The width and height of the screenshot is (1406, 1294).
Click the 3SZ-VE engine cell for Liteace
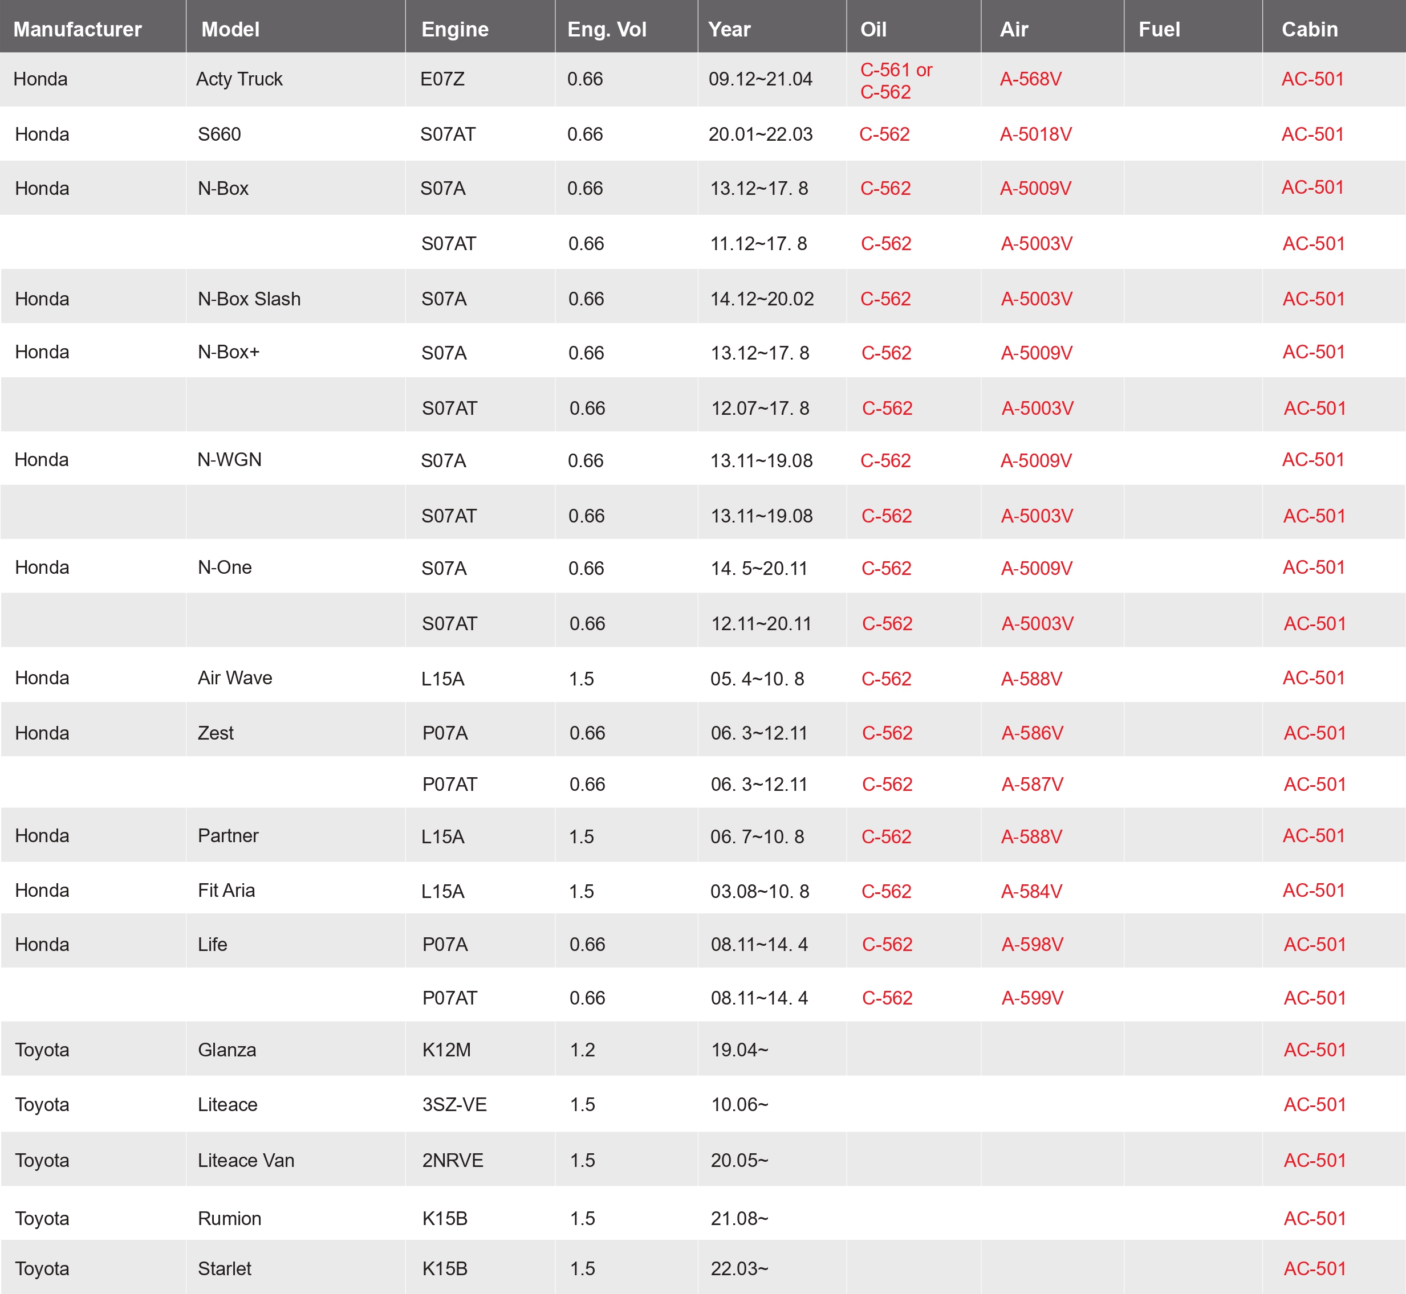(x=454, y=1104)
